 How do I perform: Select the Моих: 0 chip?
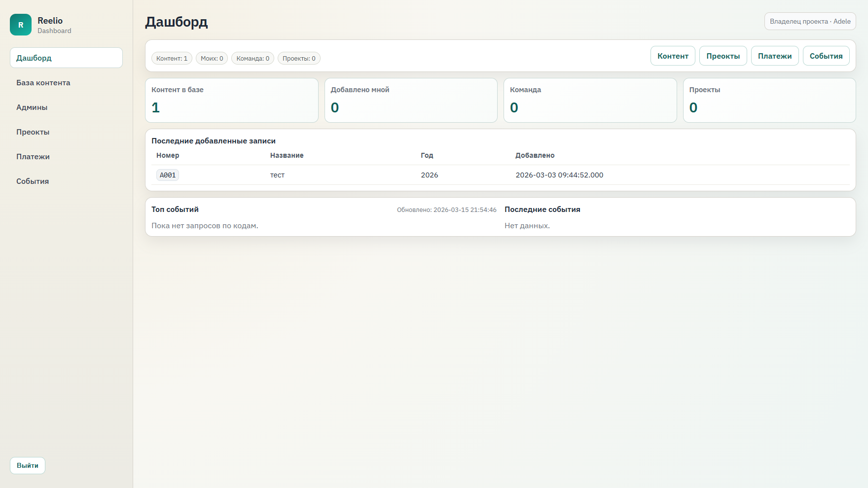click(x=211, y=58)
